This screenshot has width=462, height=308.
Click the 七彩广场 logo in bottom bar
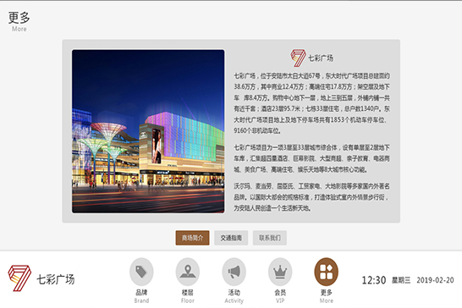(x=41, y=278)
